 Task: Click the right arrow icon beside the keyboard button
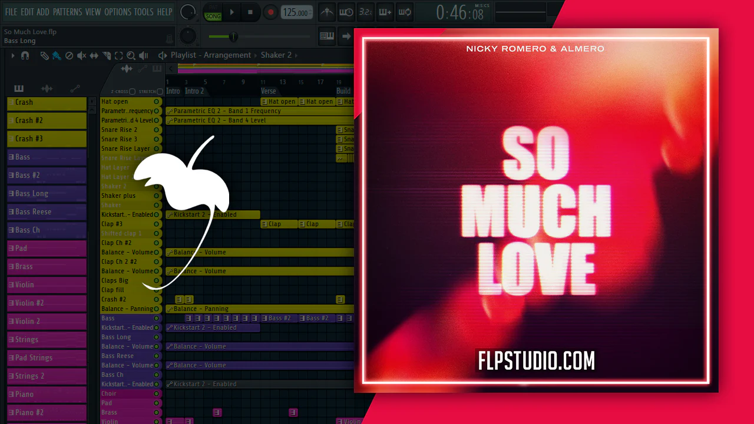click(346, 36)
